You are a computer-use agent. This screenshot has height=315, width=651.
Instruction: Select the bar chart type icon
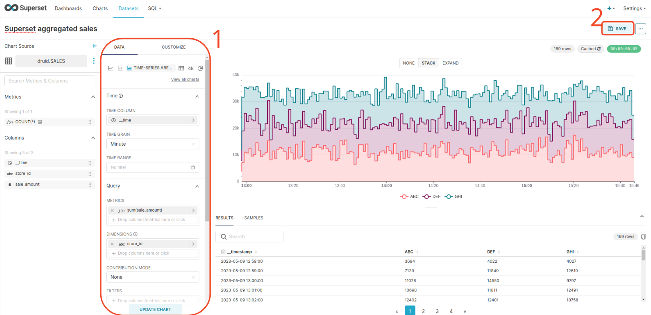coord(120,68)
